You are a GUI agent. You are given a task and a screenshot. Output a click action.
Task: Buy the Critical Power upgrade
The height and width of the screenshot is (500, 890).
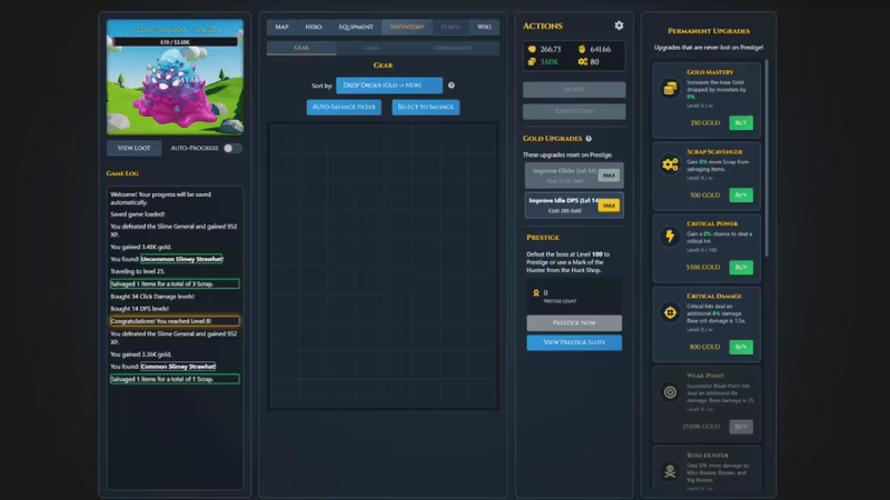click(x=741, y=267)
